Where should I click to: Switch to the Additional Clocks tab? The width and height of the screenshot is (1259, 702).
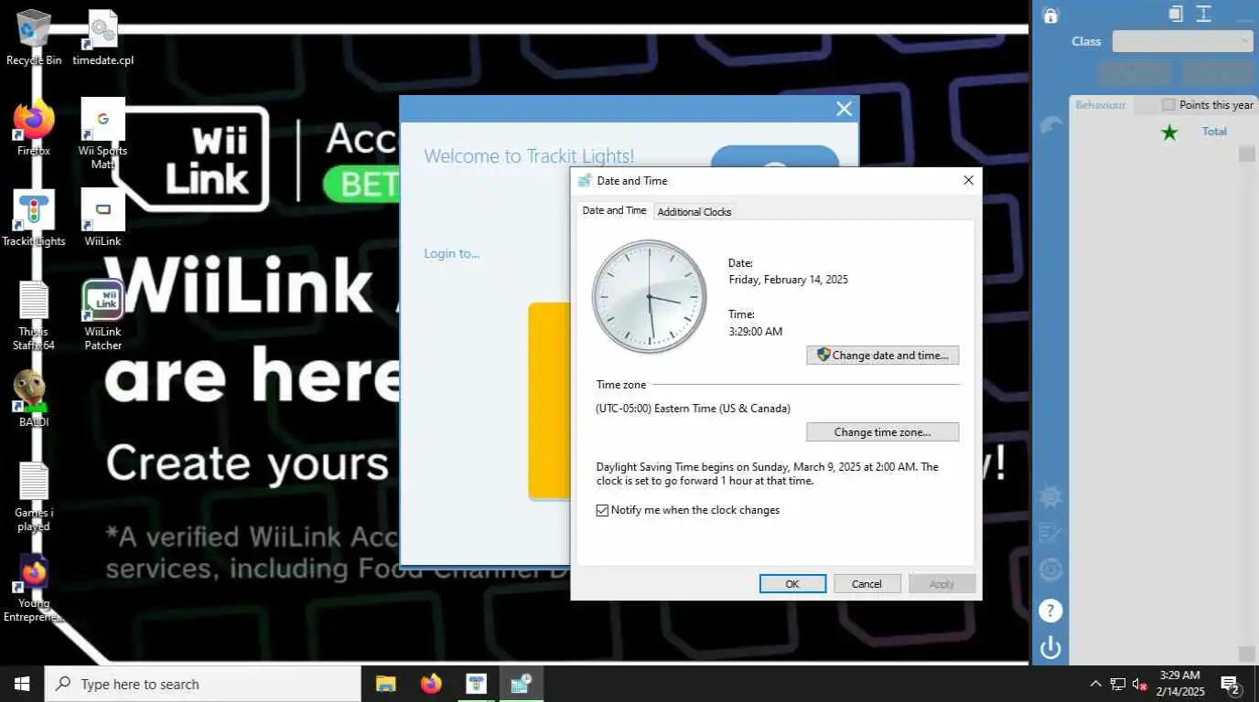694,212
